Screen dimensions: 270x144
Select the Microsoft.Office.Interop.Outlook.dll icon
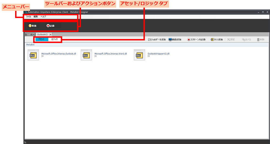point(33,55)
